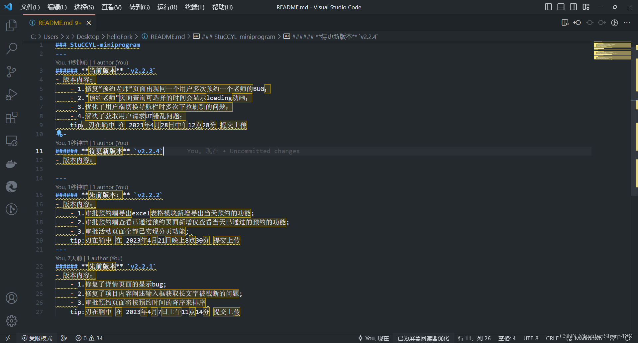The height and width of the screenshot is (343, 638).
Task: Open the Explorer view in activity bar
Action: [x=11, y=26]
